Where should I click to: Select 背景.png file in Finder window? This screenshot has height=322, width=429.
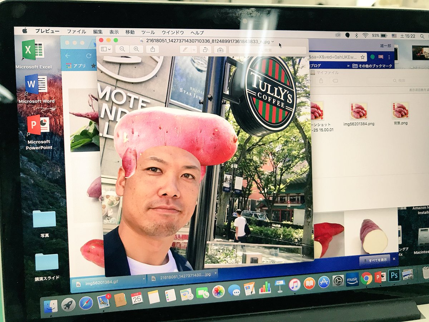pyautogui.click(x=400, y=113)
